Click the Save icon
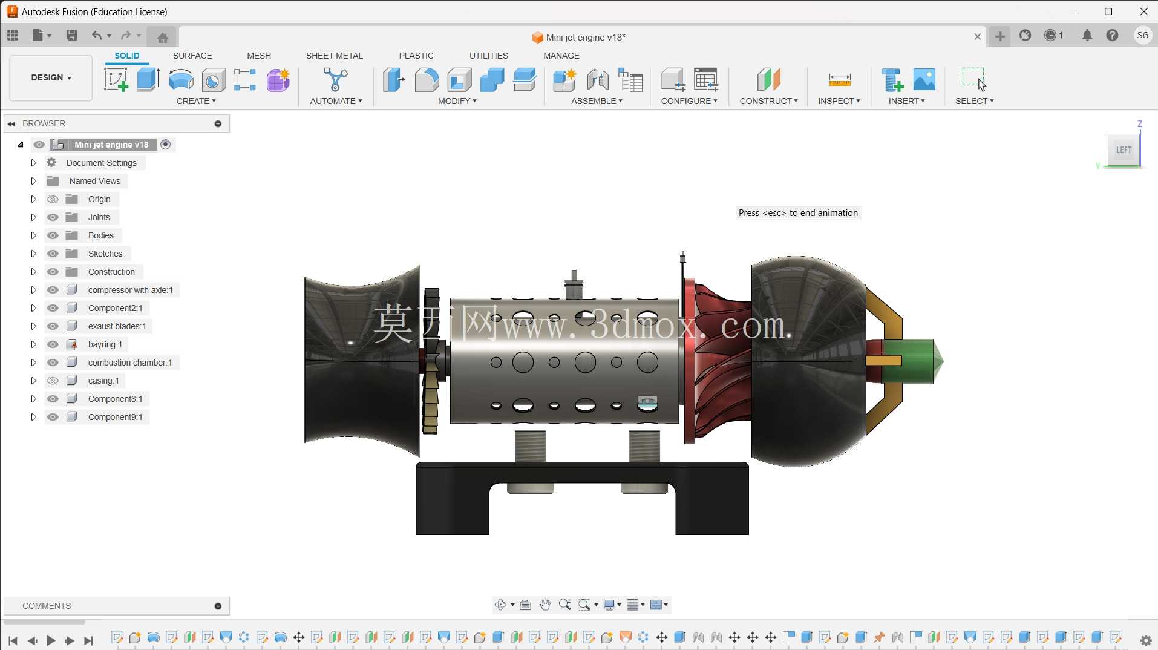Image resolution: width=1158 pixels, height=650 pixels. coord(71,35)
